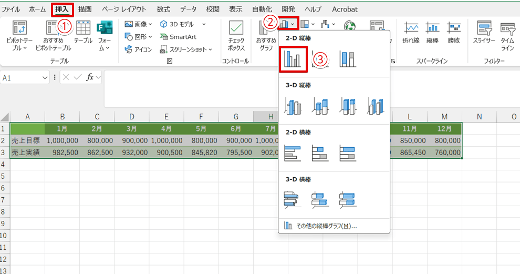Open the 数式 ribbon tab

pos(163,9)
